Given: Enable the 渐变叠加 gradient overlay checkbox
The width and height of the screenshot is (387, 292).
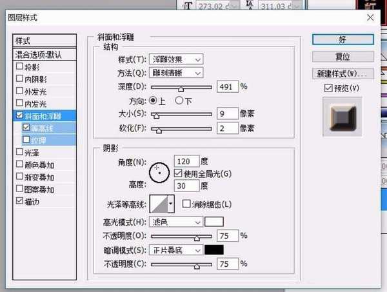Looking at the screenshot, I should pos(19,176).
